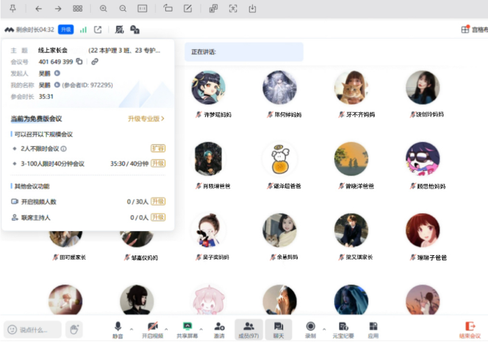Click the 田可媛家长 name label

73,257
